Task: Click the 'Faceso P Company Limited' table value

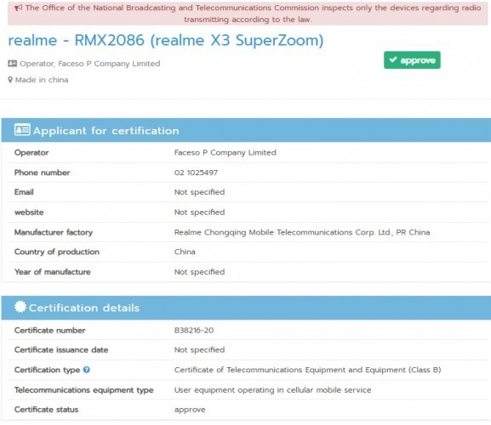Action: (226, 153)
